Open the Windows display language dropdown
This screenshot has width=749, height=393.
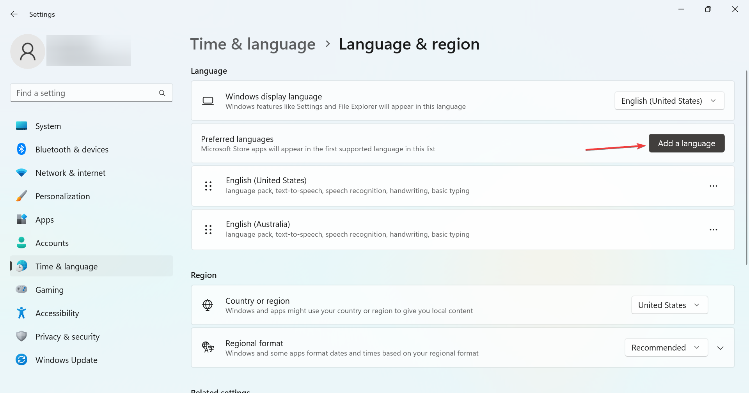[x=669, y=101]
